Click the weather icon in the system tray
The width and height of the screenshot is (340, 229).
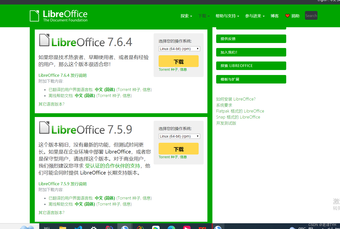tap(292, 228)
